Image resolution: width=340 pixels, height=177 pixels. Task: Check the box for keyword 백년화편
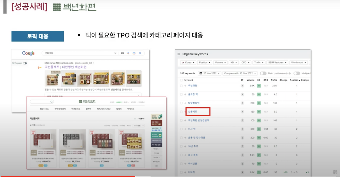[x=181, y=86]
